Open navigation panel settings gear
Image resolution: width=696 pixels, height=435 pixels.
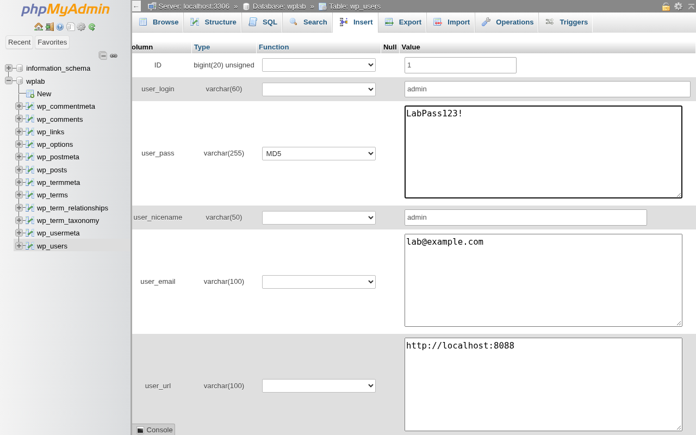pyautogui.click(x=81, y=27)
